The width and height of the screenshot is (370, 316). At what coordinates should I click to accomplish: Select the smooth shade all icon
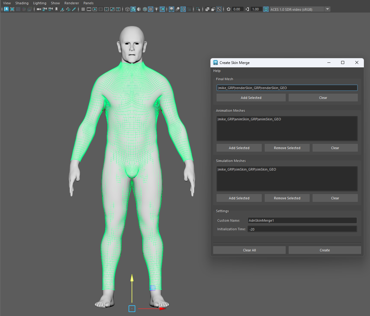pos(133,9)
